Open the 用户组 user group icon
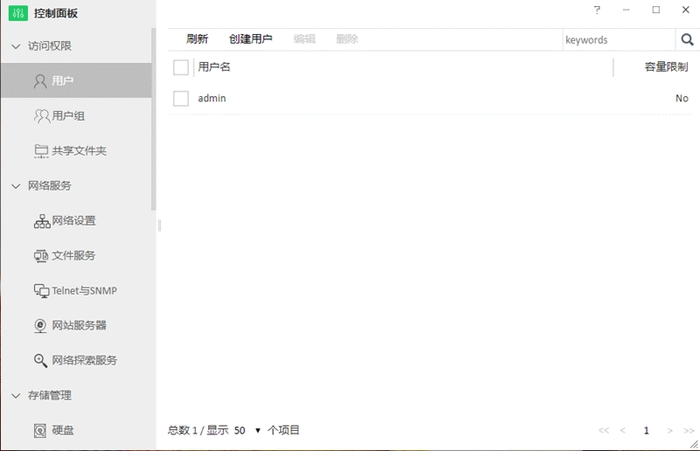Viewport: 700px width, 451px height. (41, 115)
